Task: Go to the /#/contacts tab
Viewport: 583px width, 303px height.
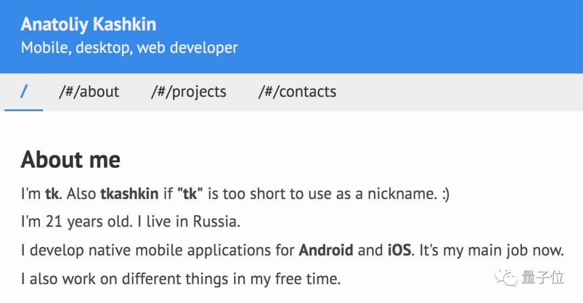Action: click(297, 92)
